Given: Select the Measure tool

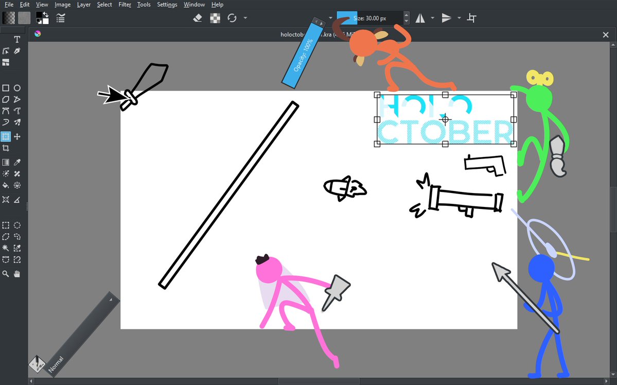Looking at the screenshot, I should 17,200.
